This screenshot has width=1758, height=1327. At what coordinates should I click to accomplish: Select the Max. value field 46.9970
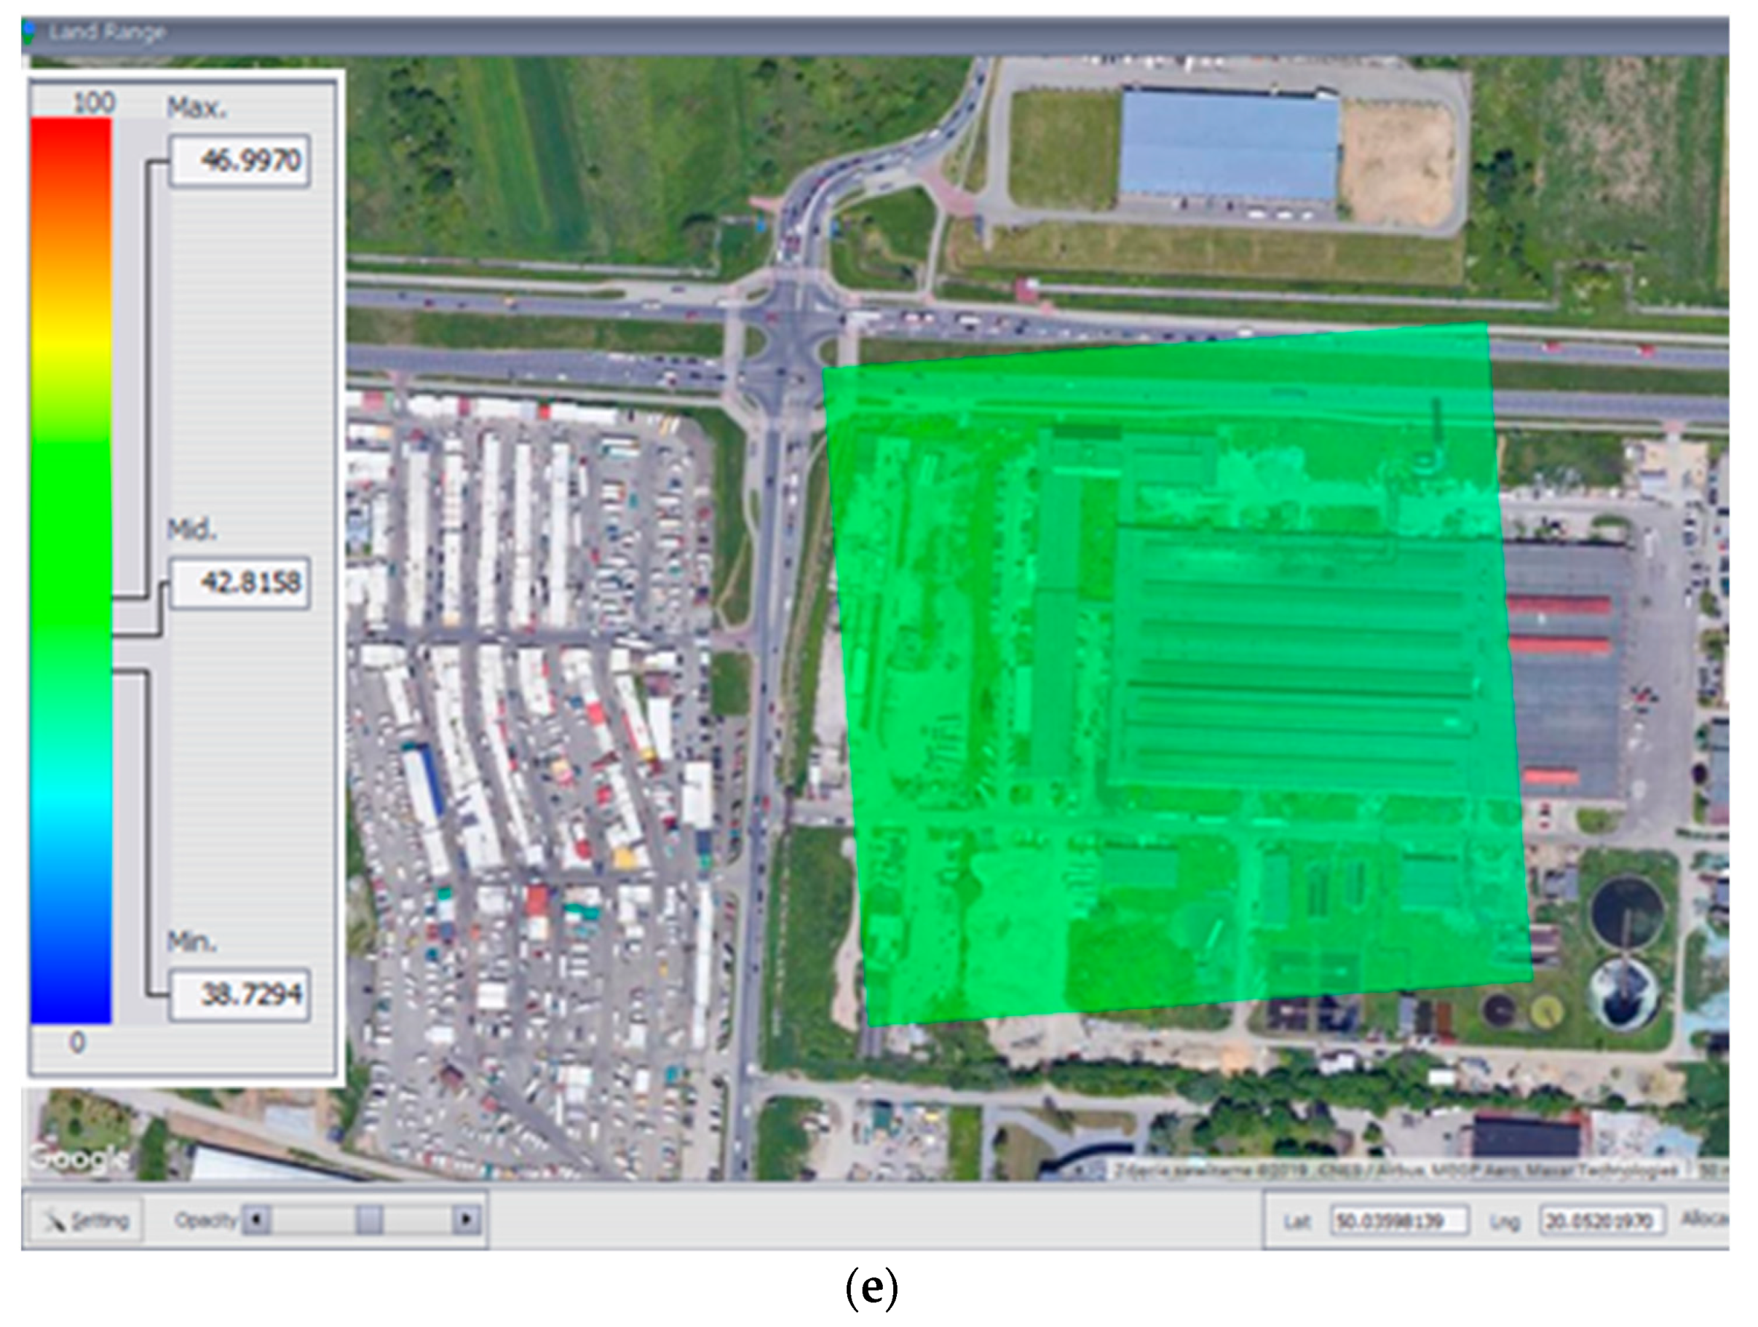pos(240,162)
